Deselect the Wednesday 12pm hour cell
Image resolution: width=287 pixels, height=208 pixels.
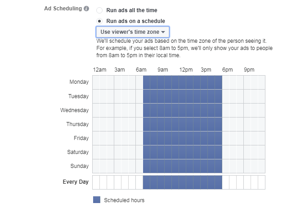182,110
